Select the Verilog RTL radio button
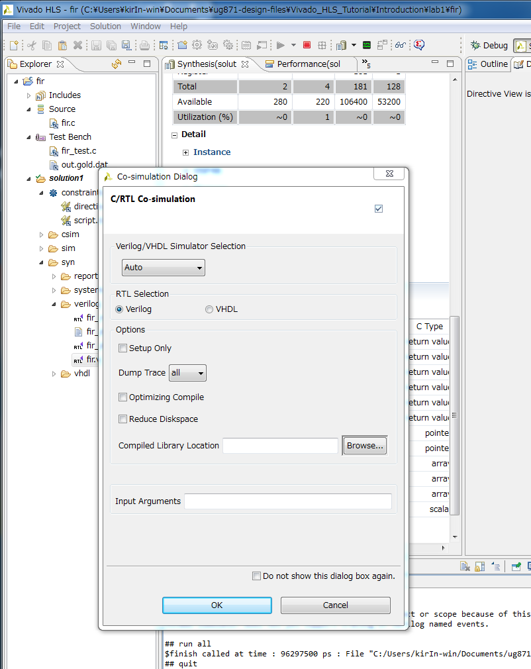The image size is (531, 669). 119,309
